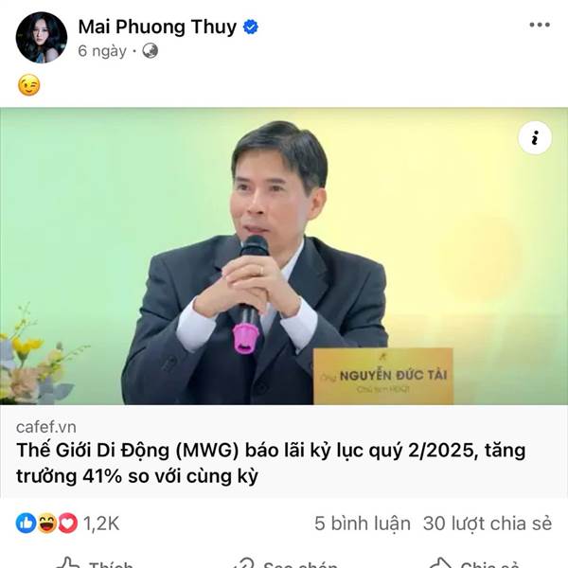Open the Mai Phuong Thuy profile name
Image resolution: width=568 pixels, height=568 pixels.
point(157,27)
